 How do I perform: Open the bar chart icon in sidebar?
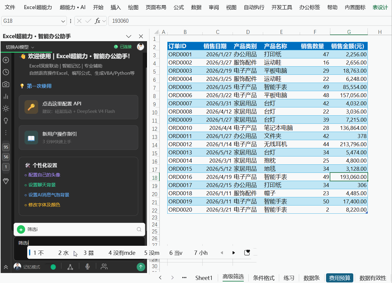[6, 96]
